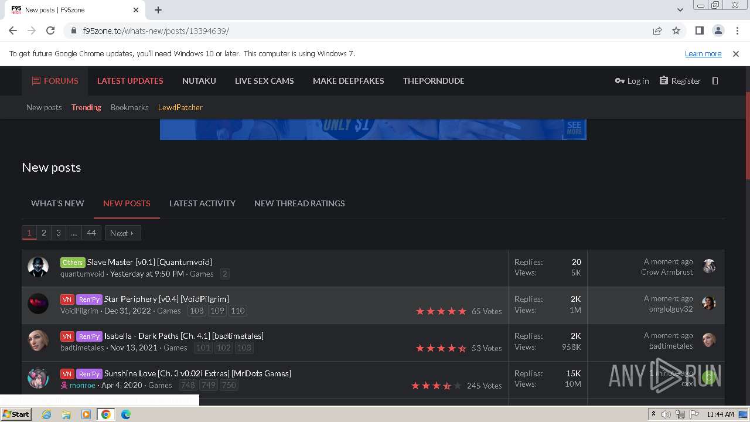
Task: Go to page 2 of results
Action: click(x=43, y=233)
